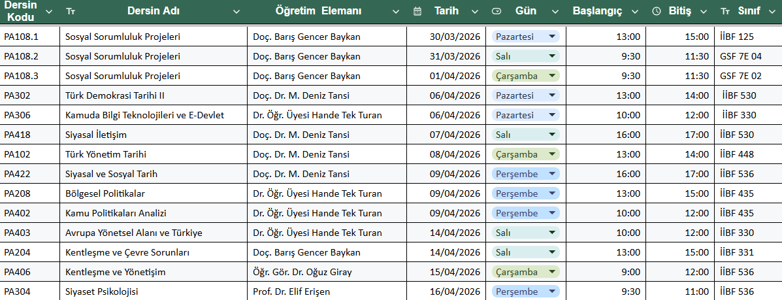782x300 pixels.
Task: Open the Dersin Adı column filter menu
Action: tap(236, 11)
